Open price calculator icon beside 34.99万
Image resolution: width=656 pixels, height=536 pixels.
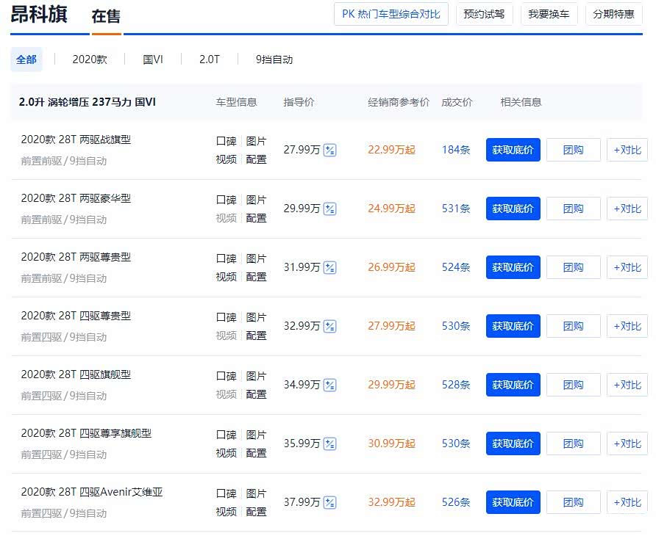(329, 385)
